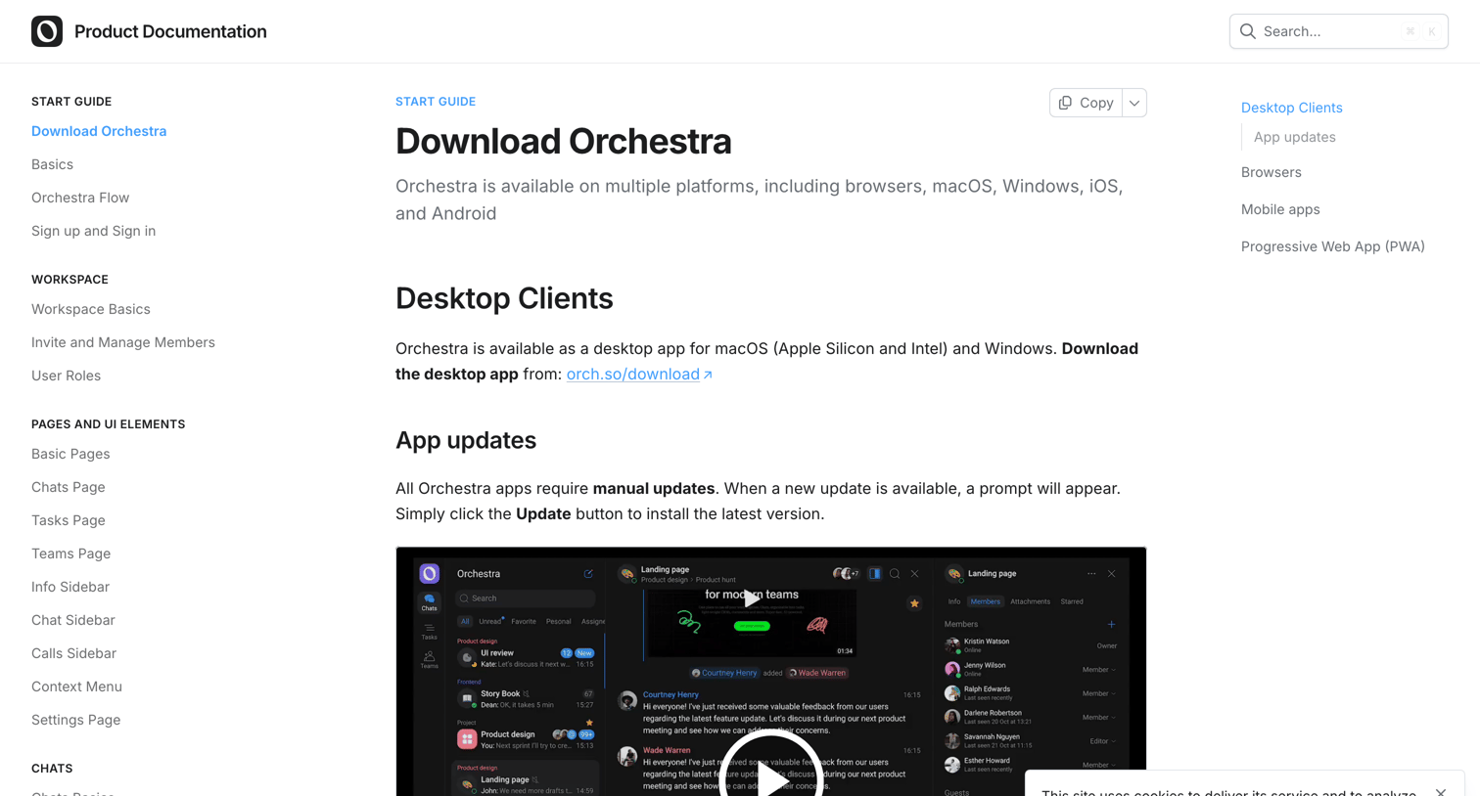The height and width of the screenshot is (796, 1480).
Task: Focus the Search input field
Action: [1338, 31]
